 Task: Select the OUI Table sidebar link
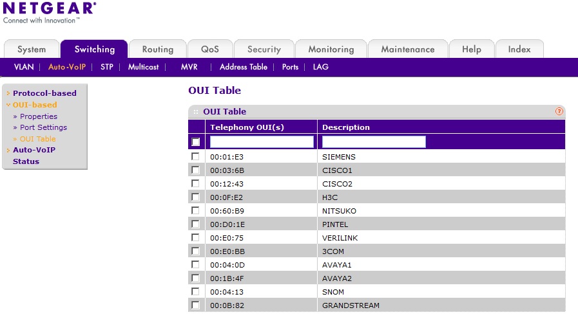click(37, 139)
